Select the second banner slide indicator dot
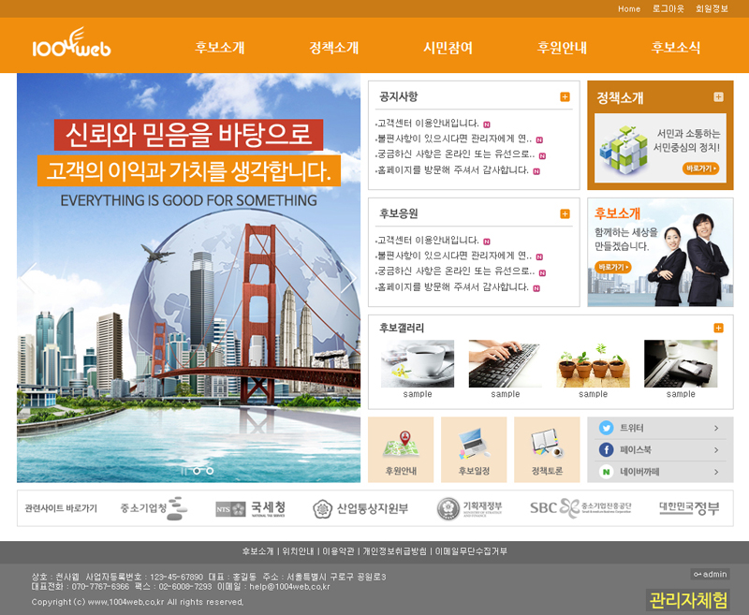The image size is (749, 615). click(197, 471)
